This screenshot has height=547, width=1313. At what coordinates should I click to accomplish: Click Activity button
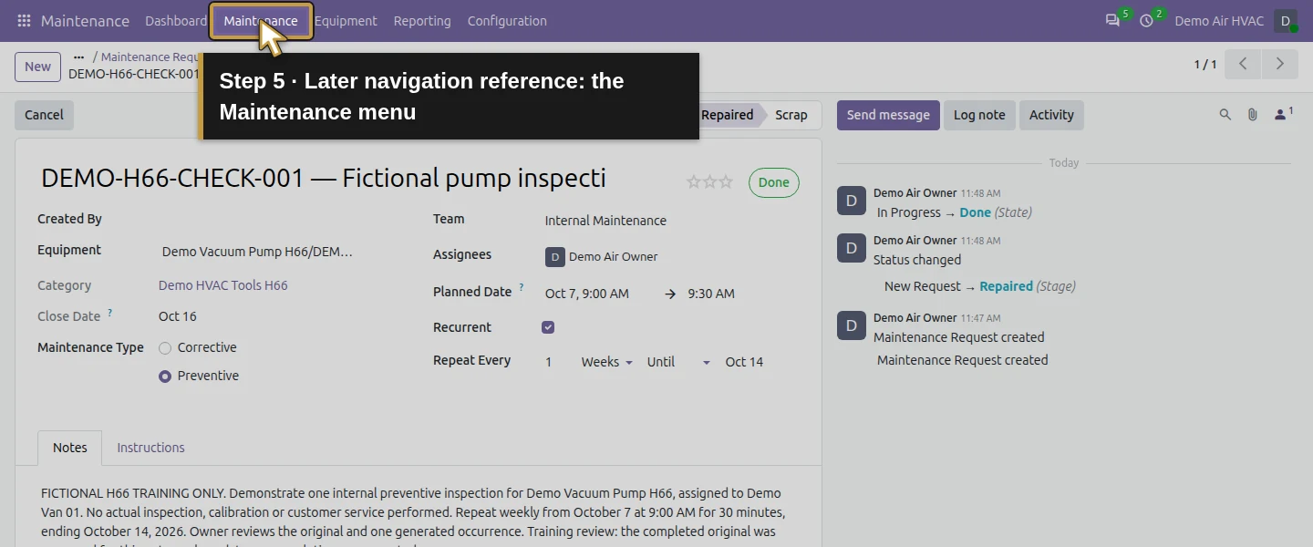1051,115
